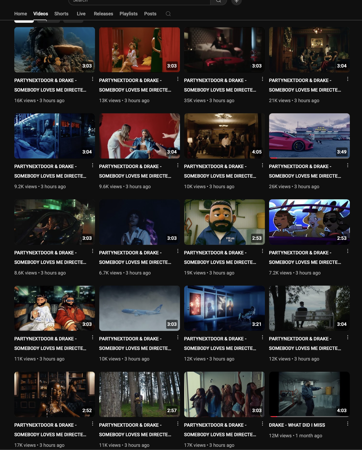362x450 pixels.
Task: Open the three-dot menu for the 16K views video
Action: point(92,79)
